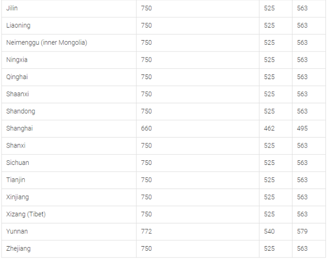The image size is (327, 261).
Task: Click the Shanxi row label
Action: [16, 145]
